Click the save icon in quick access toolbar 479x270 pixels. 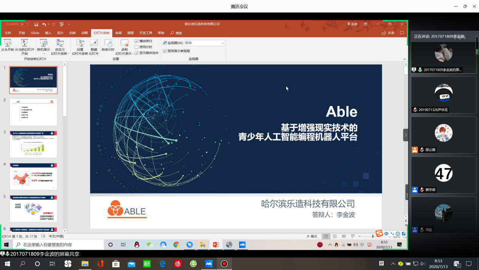pyautogui.click(x=36, y=24)
